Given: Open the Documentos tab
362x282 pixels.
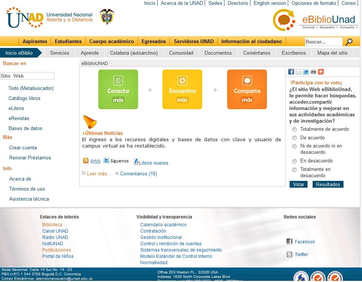Looking at the screenshot, I should [x=218, y=53].
